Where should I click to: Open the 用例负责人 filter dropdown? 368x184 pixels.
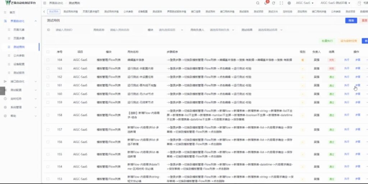tap(221, 30)
